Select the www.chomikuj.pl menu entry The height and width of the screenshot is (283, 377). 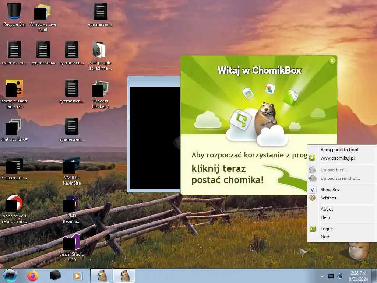click(x=342, y=158)
